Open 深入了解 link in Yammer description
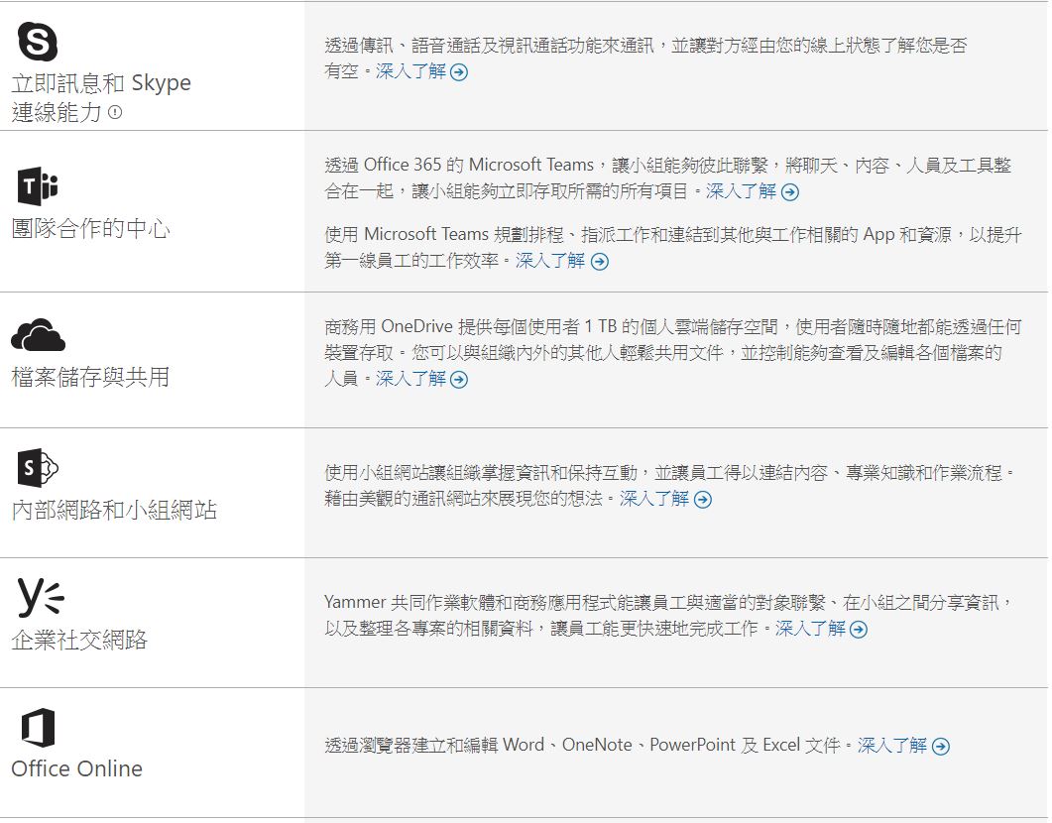 point(821,629)
